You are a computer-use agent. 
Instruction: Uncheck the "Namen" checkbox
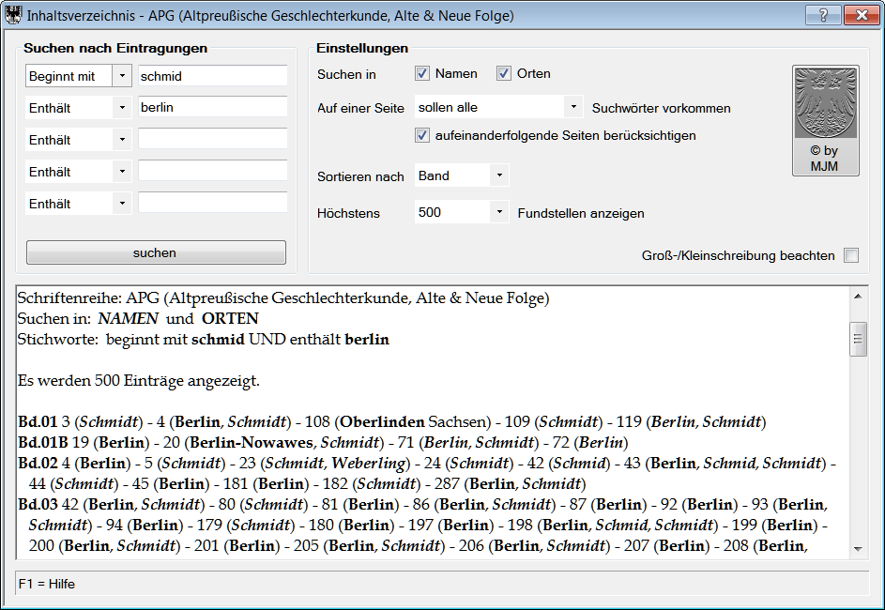(421, 73)
